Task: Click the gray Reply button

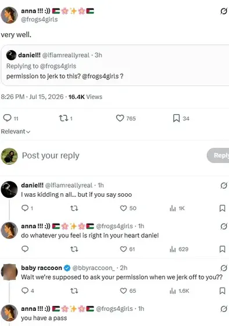Action: click(218, 155)
